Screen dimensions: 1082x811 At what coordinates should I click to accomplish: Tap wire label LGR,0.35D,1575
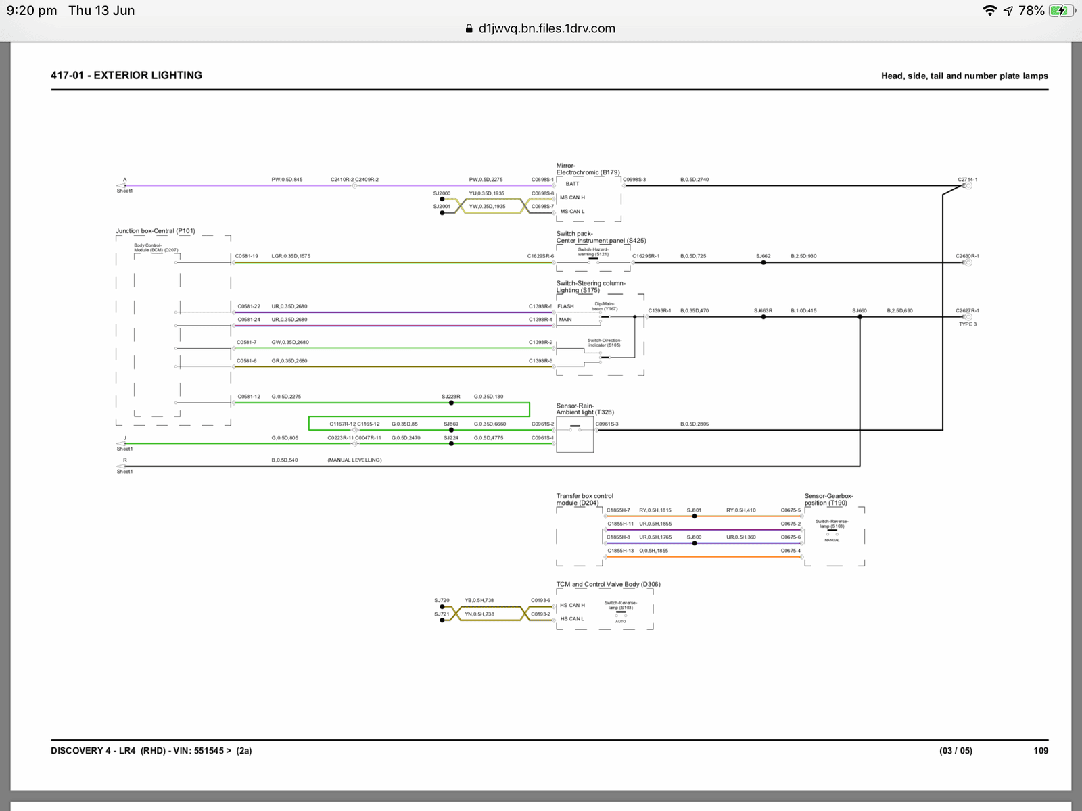point(291,256)
